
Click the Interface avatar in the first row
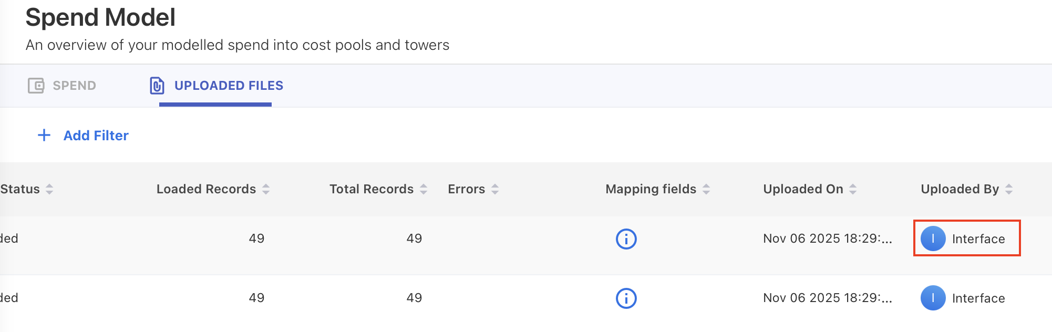tap(934, 238)
